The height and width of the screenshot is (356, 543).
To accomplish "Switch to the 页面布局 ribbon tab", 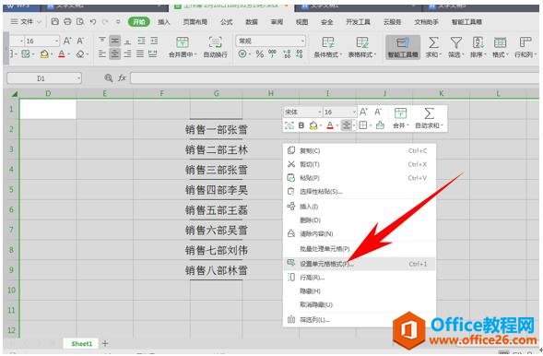I will point(195,22).
